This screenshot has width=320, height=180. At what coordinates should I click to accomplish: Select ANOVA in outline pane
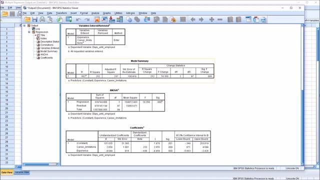[x=44, y=54]
